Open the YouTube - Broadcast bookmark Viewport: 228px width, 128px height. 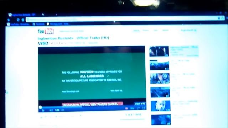coord(18,25)
